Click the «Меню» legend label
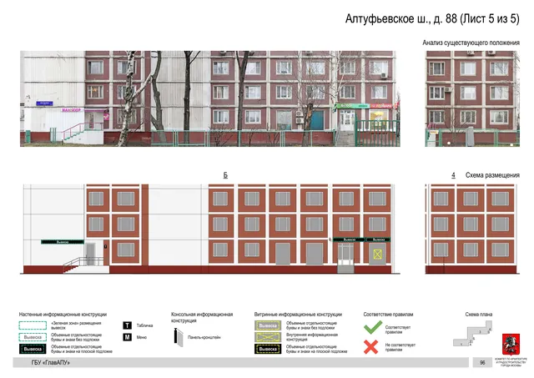 [141, 337]
